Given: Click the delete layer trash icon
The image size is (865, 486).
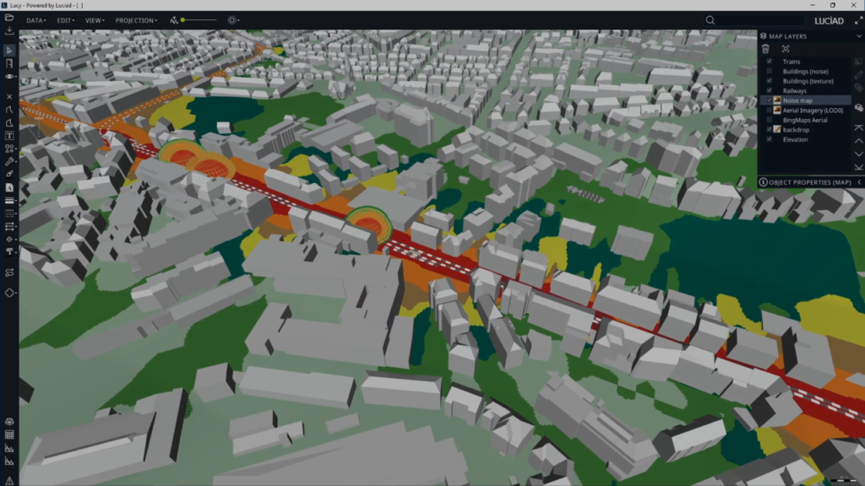Looking at the screenshot, I should 765,48.
